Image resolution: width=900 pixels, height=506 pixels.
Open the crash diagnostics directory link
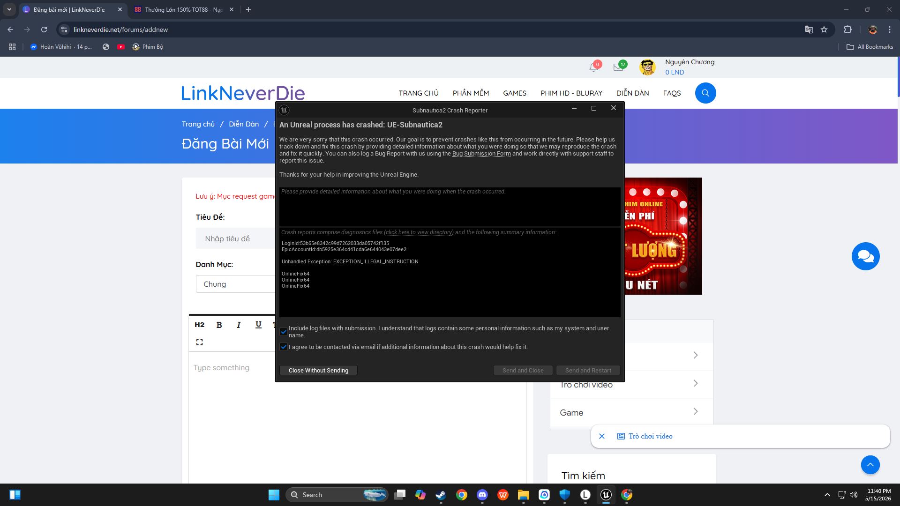[419, 232]
